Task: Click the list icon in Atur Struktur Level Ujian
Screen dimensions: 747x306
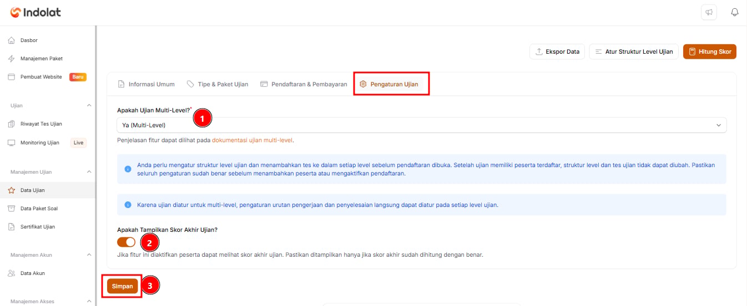Action: [598, 51]
